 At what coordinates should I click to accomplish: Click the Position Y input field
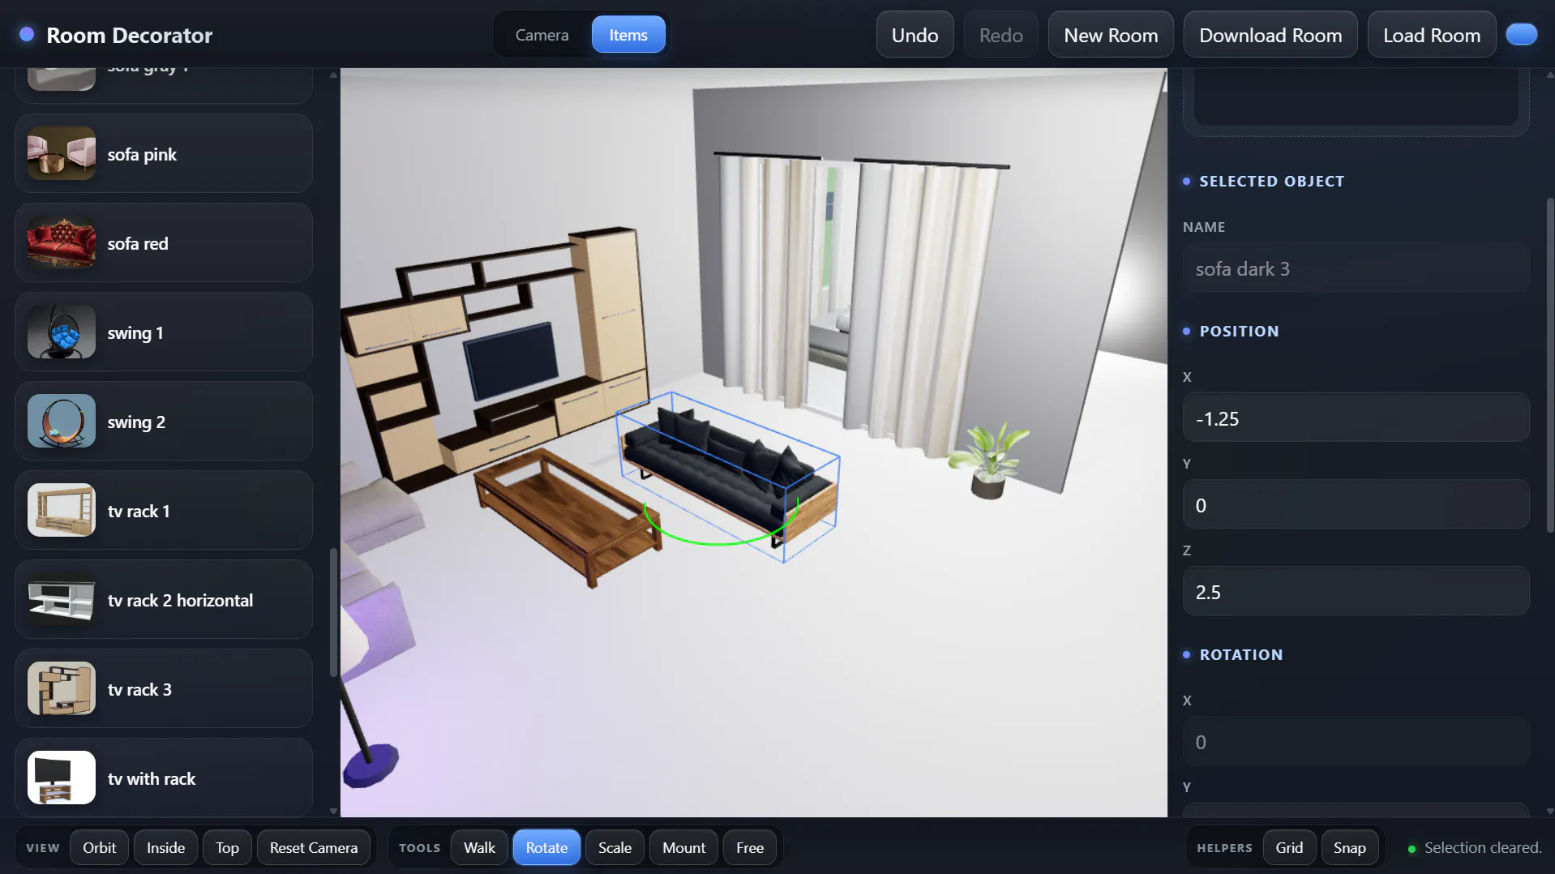pos(1356,505)
